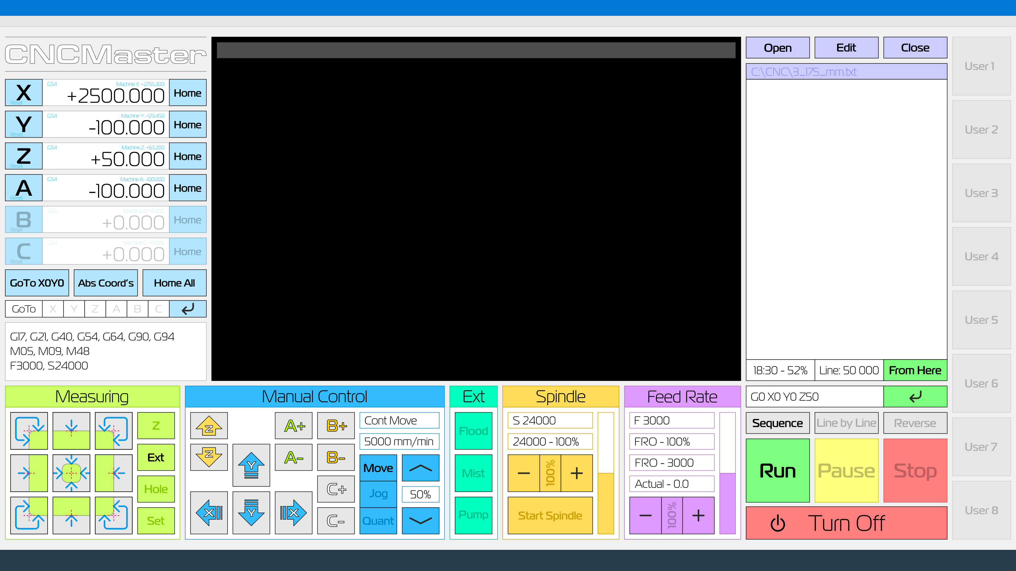
Task: Jog Z axis up arrow
Action: pos(209,425)
